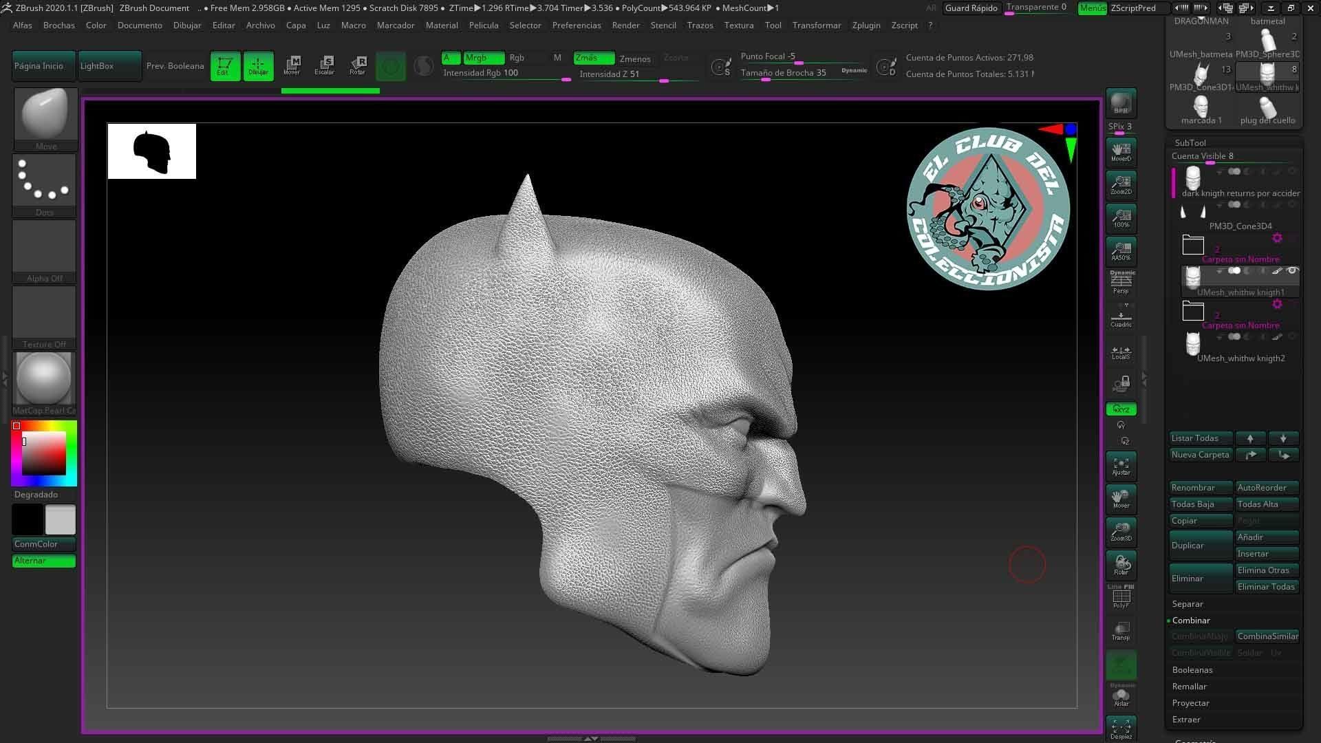This screenshot has width=1321, height=743.
Task: Toggle the Mrgb mode button
Action: click(x=484, y=58)
